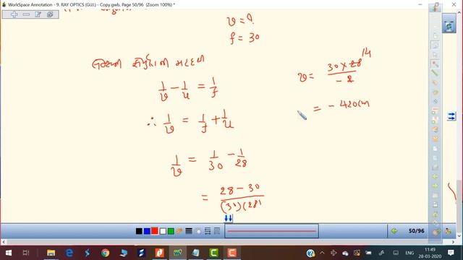Click the horizontal scrollbar right arrow
The height and width of the screenshot is (260, 463).
click(454, 242)
